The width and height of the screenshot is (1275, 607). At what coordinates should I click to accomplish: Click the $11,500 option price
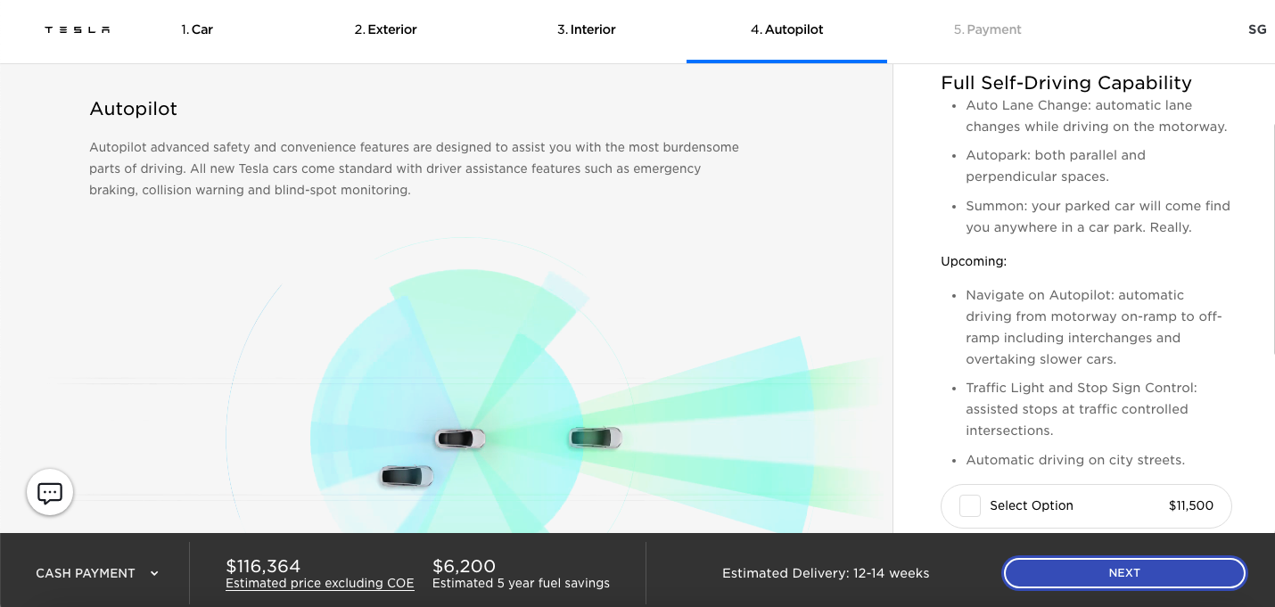click(1191, 505)
